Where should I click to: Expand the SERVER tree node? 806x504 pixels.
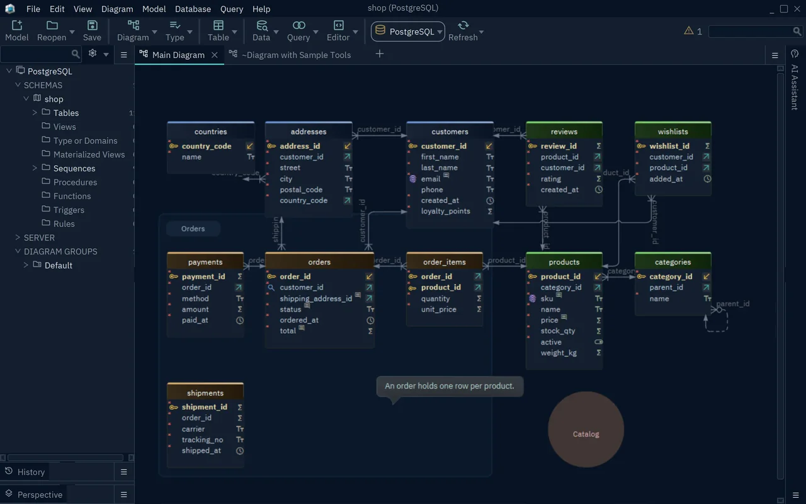18,238
